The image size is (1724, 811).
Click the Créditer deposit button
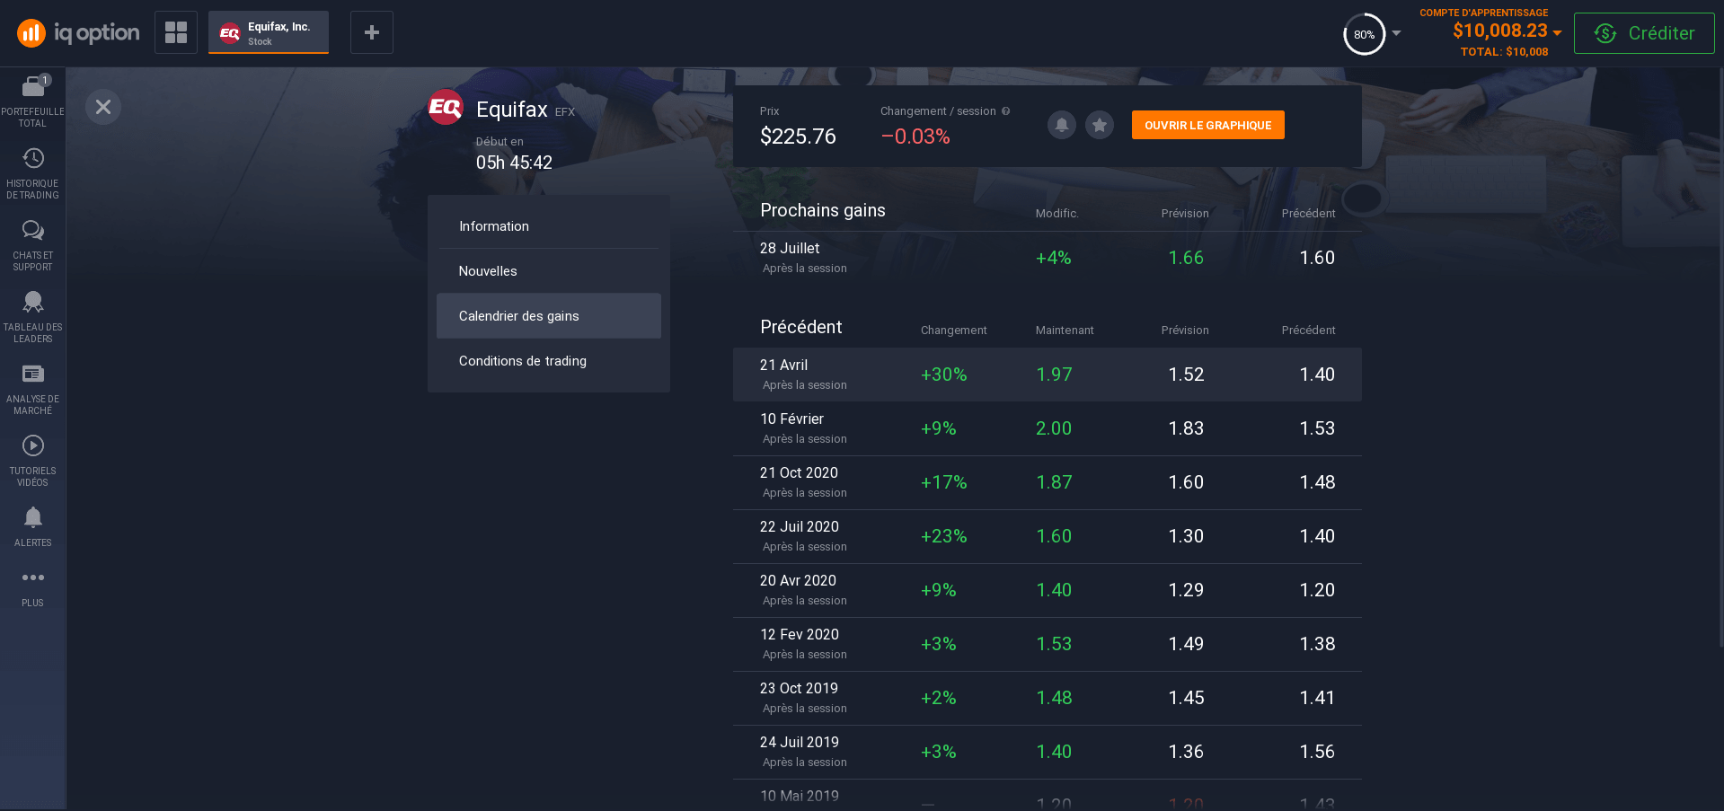1644,33
